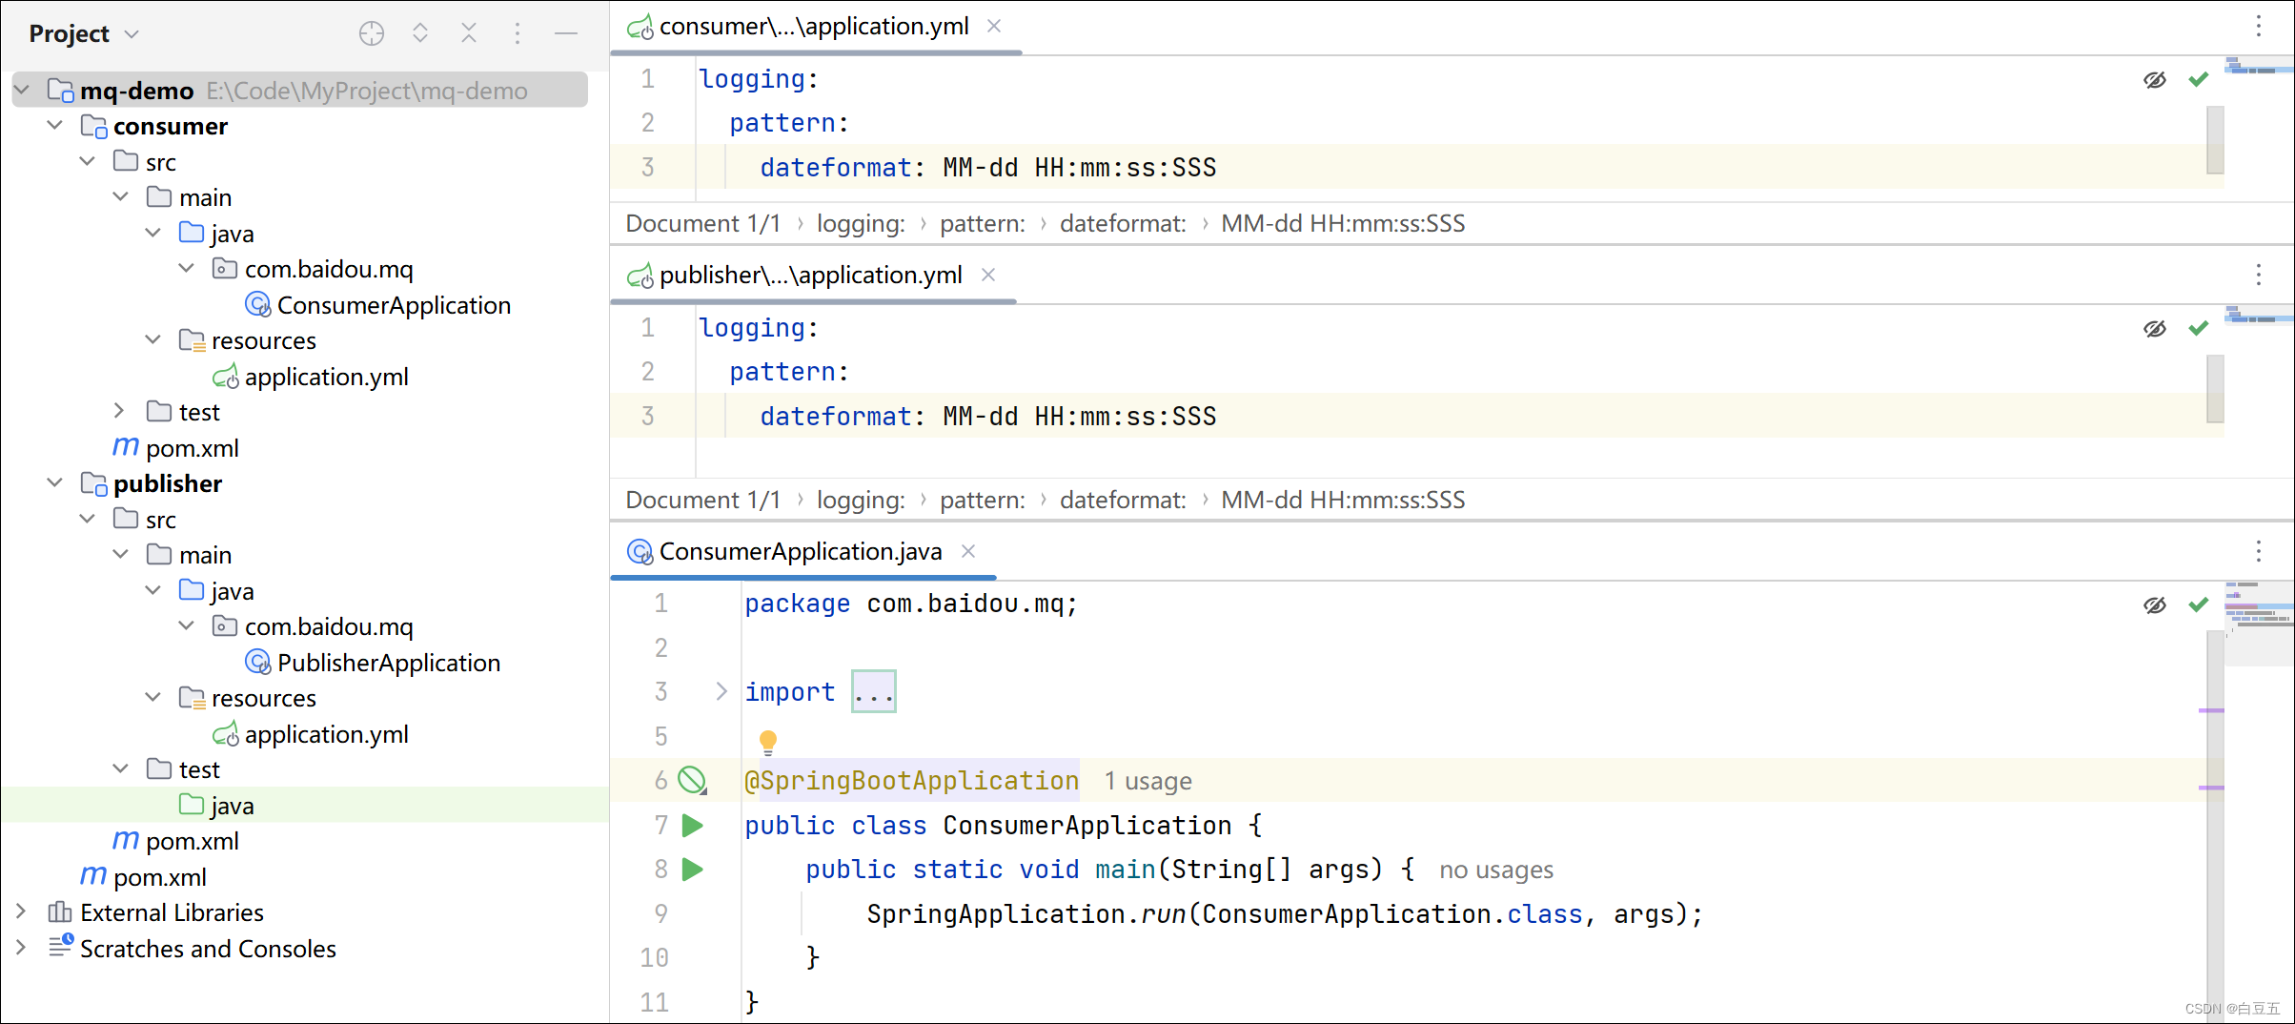Toggle reader mode eye in publisher yml
This screenshot has height=1024, width=2295.
coord(2155,328)
